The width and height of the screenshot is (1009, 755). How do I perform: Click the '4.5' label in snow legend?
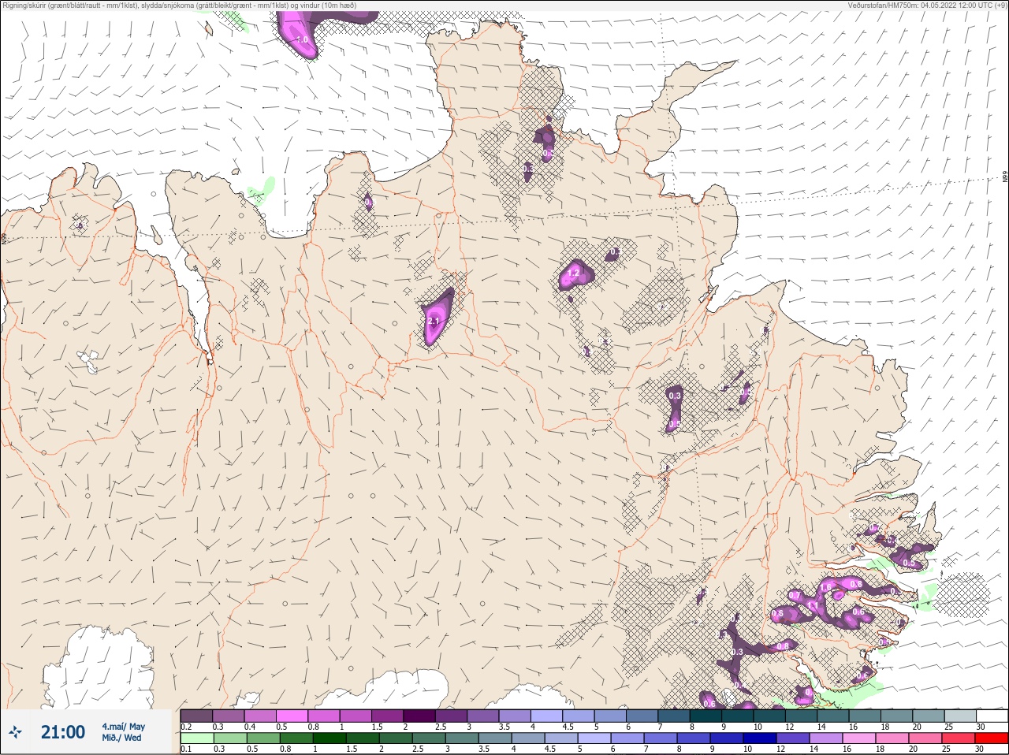click(x=568, y=727)
